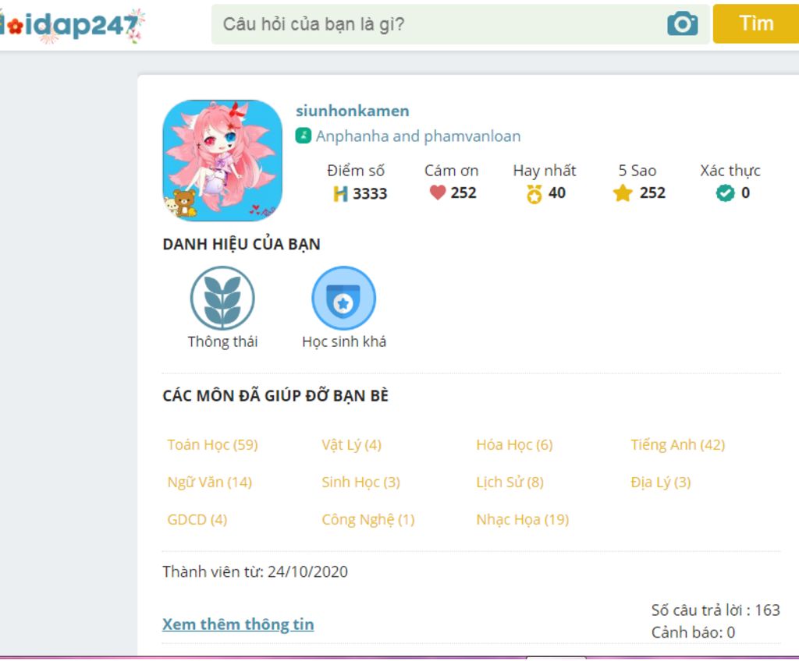
Task: Open the siunhonkamen username link
Action: (x=353, y=111)
